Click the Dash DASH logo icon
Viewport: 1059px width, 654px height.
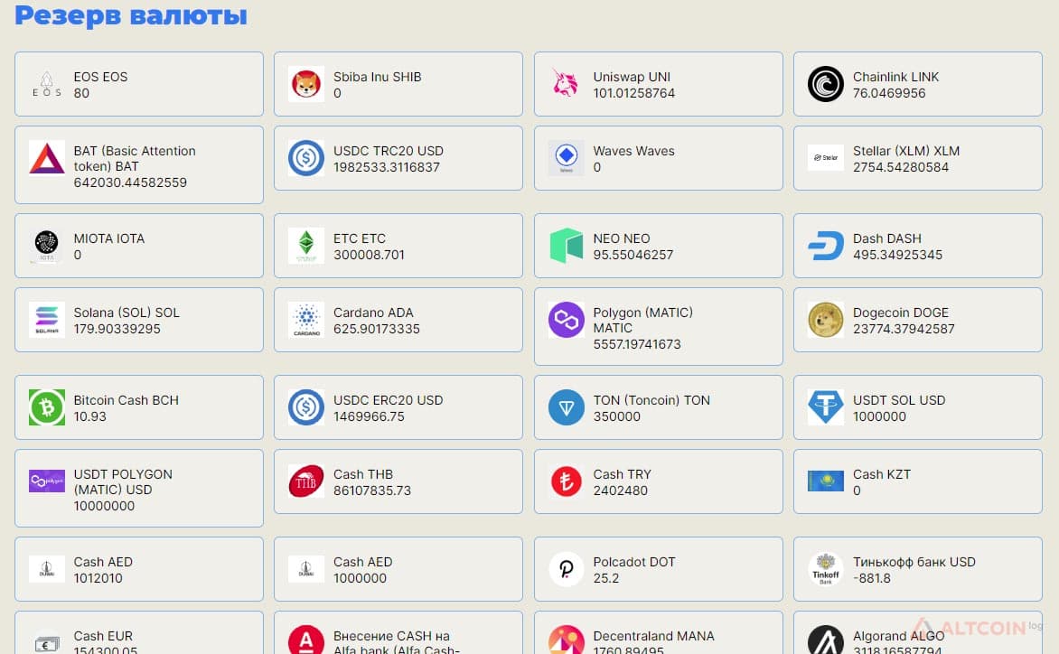pos(825,246)
